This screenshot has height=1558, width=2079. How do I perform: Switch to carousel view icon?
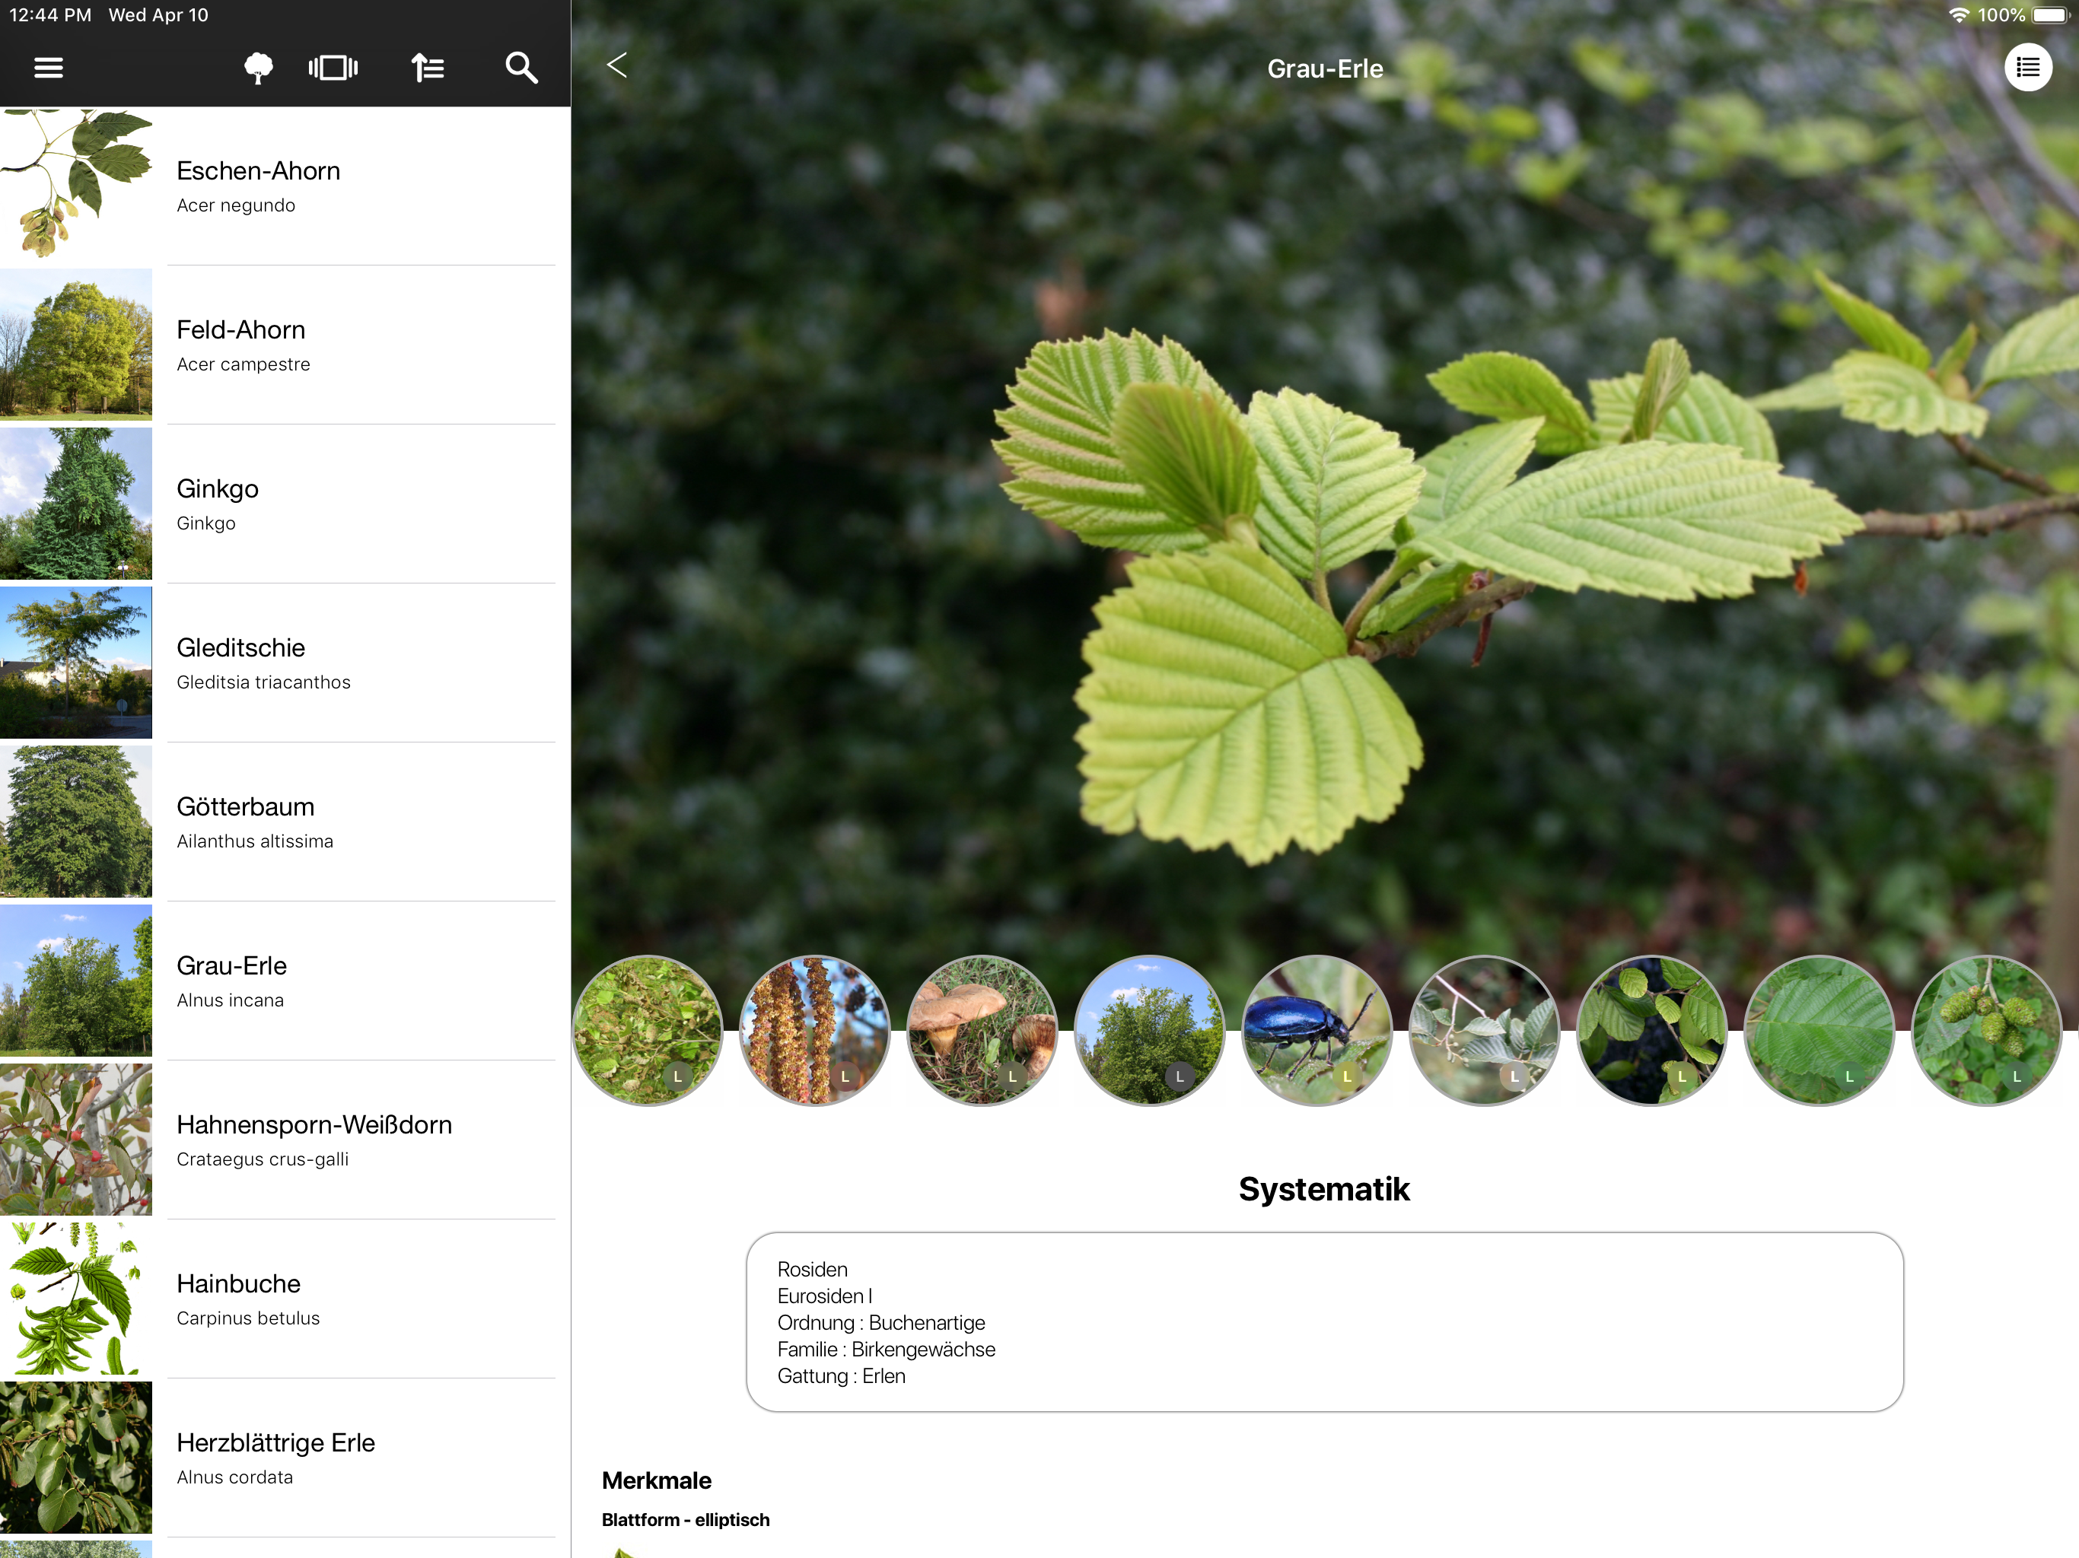(x=333, y=68)
